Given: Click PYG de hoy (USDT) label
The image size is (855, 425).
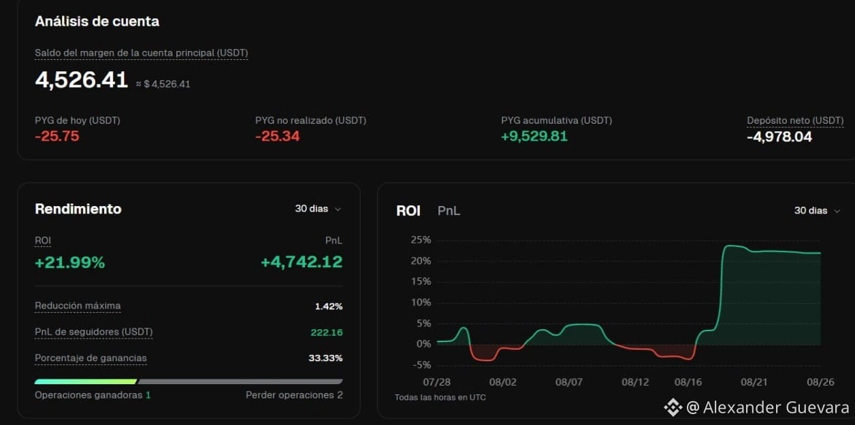Looking at the screenshot, I should (78, 120).
